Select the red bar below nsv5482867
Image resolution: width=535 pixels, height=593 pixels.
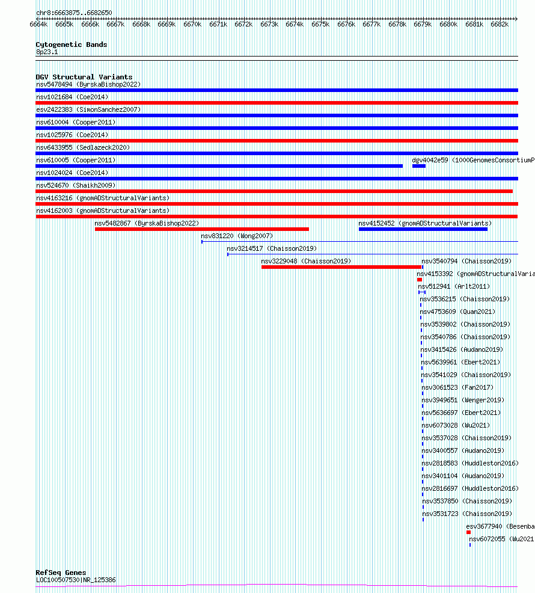(x=202, y=229)
